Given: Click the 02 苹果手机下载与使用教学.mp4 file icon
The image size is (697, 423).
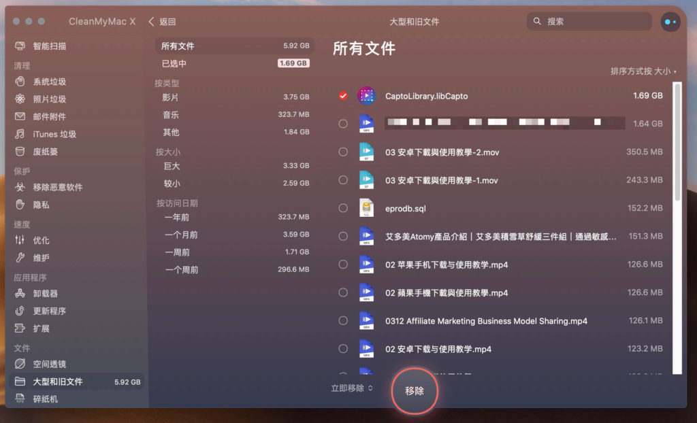Looking at the screenshot, I should [x=366, y=265].
